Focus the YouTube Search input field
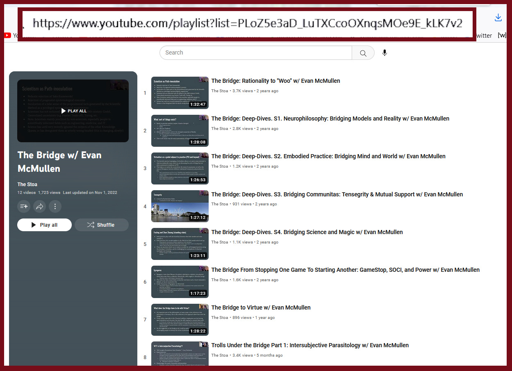 click(256, 53)
